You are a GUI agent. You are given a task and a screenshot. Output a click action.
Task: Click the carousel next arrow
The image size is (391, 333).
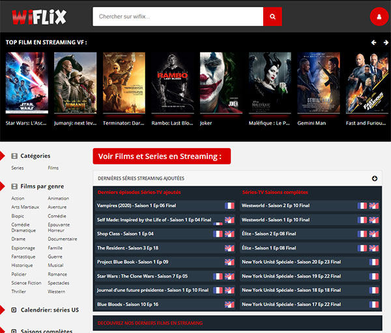384,42
